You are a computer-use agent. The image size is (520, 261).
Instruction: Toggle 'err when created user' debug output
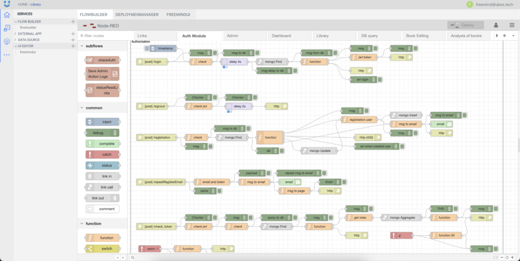click(402, 146)
